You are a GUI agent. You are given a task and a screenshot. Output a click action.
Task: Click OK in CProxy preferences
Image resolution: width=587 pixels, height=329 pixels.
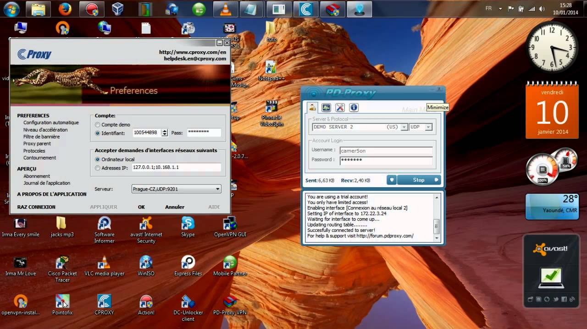pyautogui.click(x=141, y=207)
